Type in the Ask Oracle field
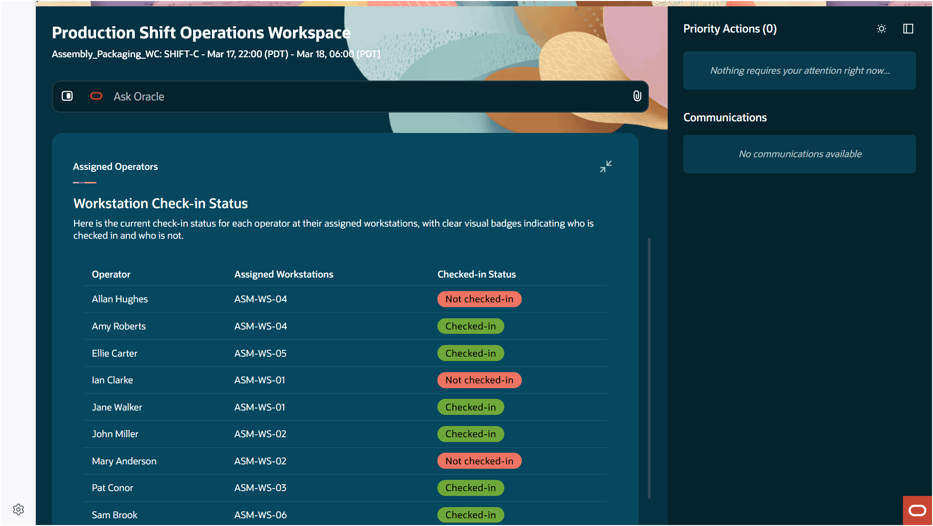Viewport: 933px width, 526px height. (369, 97)
